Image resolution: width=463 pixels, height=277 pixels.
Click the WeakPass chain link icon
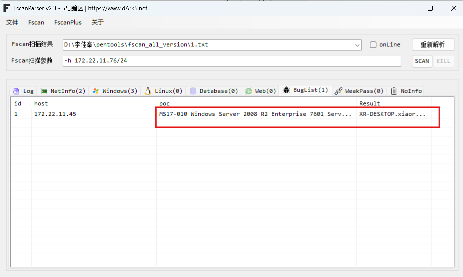point(338,91)
